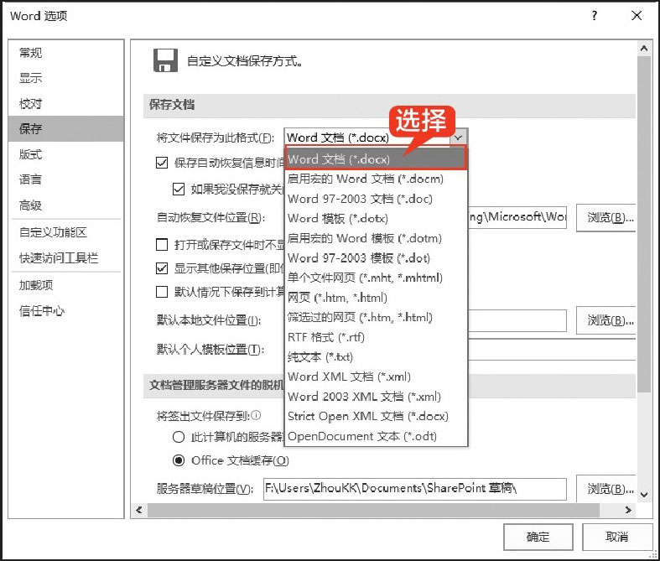Open the 显示 options category

click(x=65, y=78)
